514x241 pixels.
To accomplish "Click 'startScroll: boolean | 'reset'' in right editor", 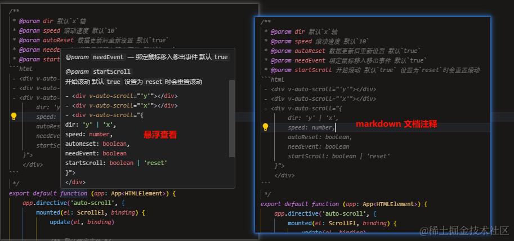I will point(339,156).
